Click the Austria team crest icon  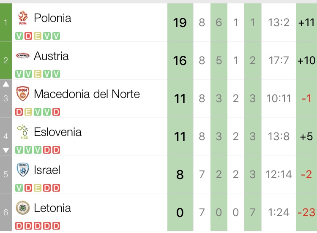click(x=22, y=56)
